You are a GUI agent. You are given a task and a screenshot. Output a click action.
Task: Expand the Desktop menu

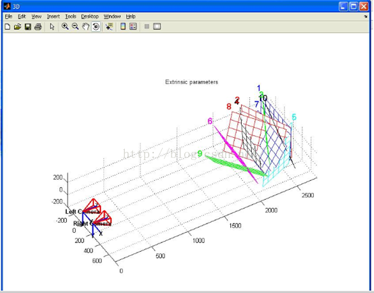[90, 16]
